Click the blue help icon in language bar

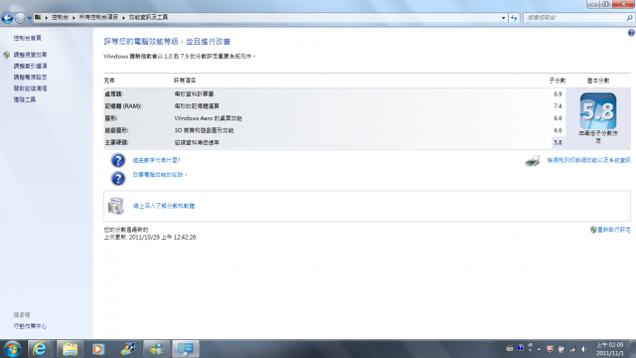520,348
